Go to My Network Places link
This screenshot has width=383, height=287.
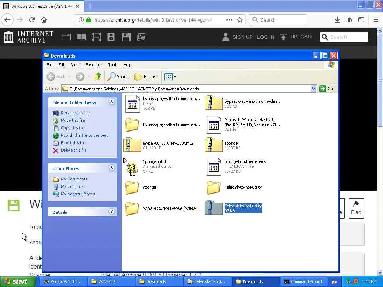pos(78,194)
